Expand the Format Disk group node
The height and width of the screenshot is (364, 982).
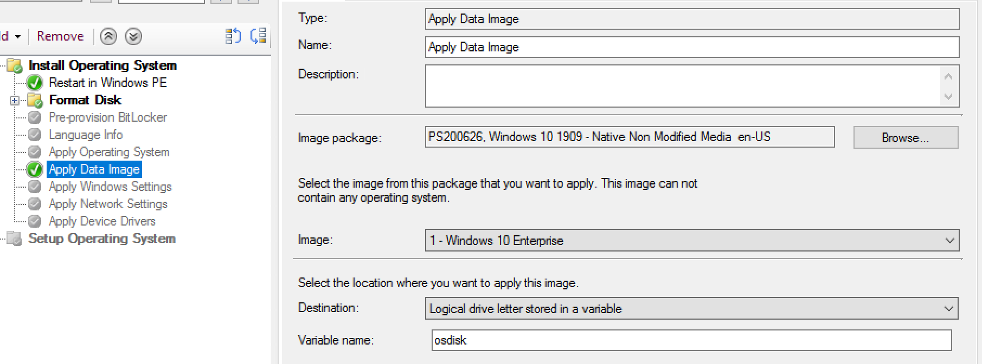pyautogui.click(x=15, y=100)
